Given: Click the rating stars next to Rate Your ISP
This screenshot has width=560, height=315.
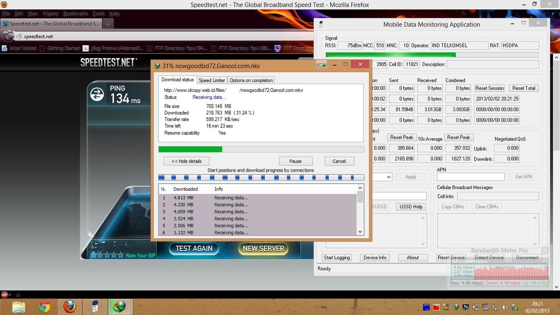Looking at the screenshot, I should [107, 255].
